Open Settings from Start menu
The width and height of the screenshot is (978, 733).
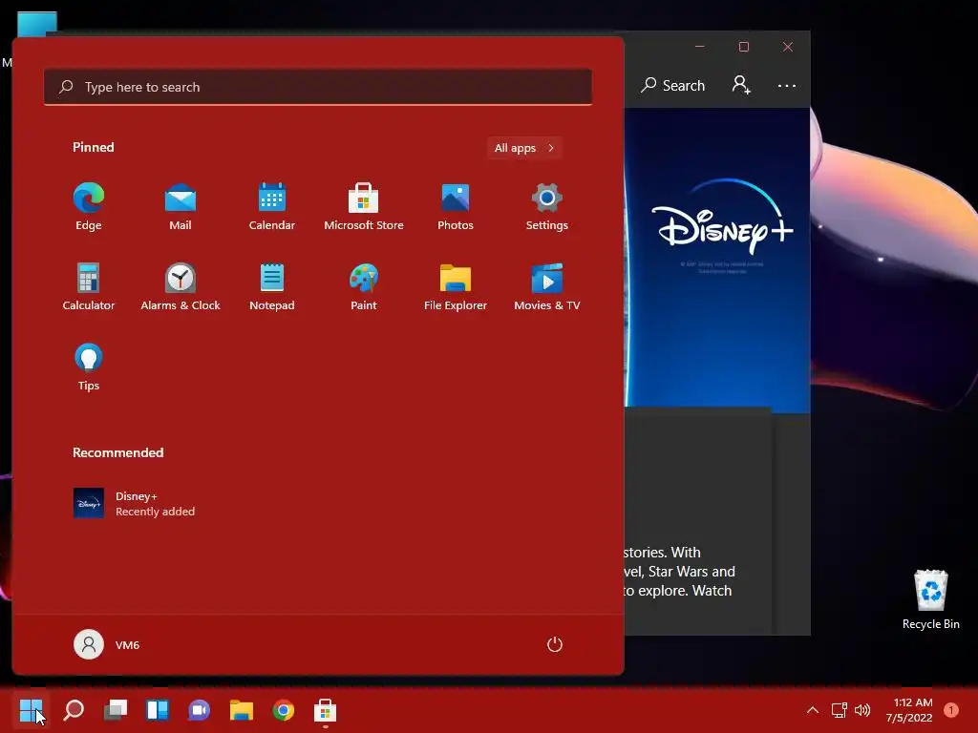[547, 207]
